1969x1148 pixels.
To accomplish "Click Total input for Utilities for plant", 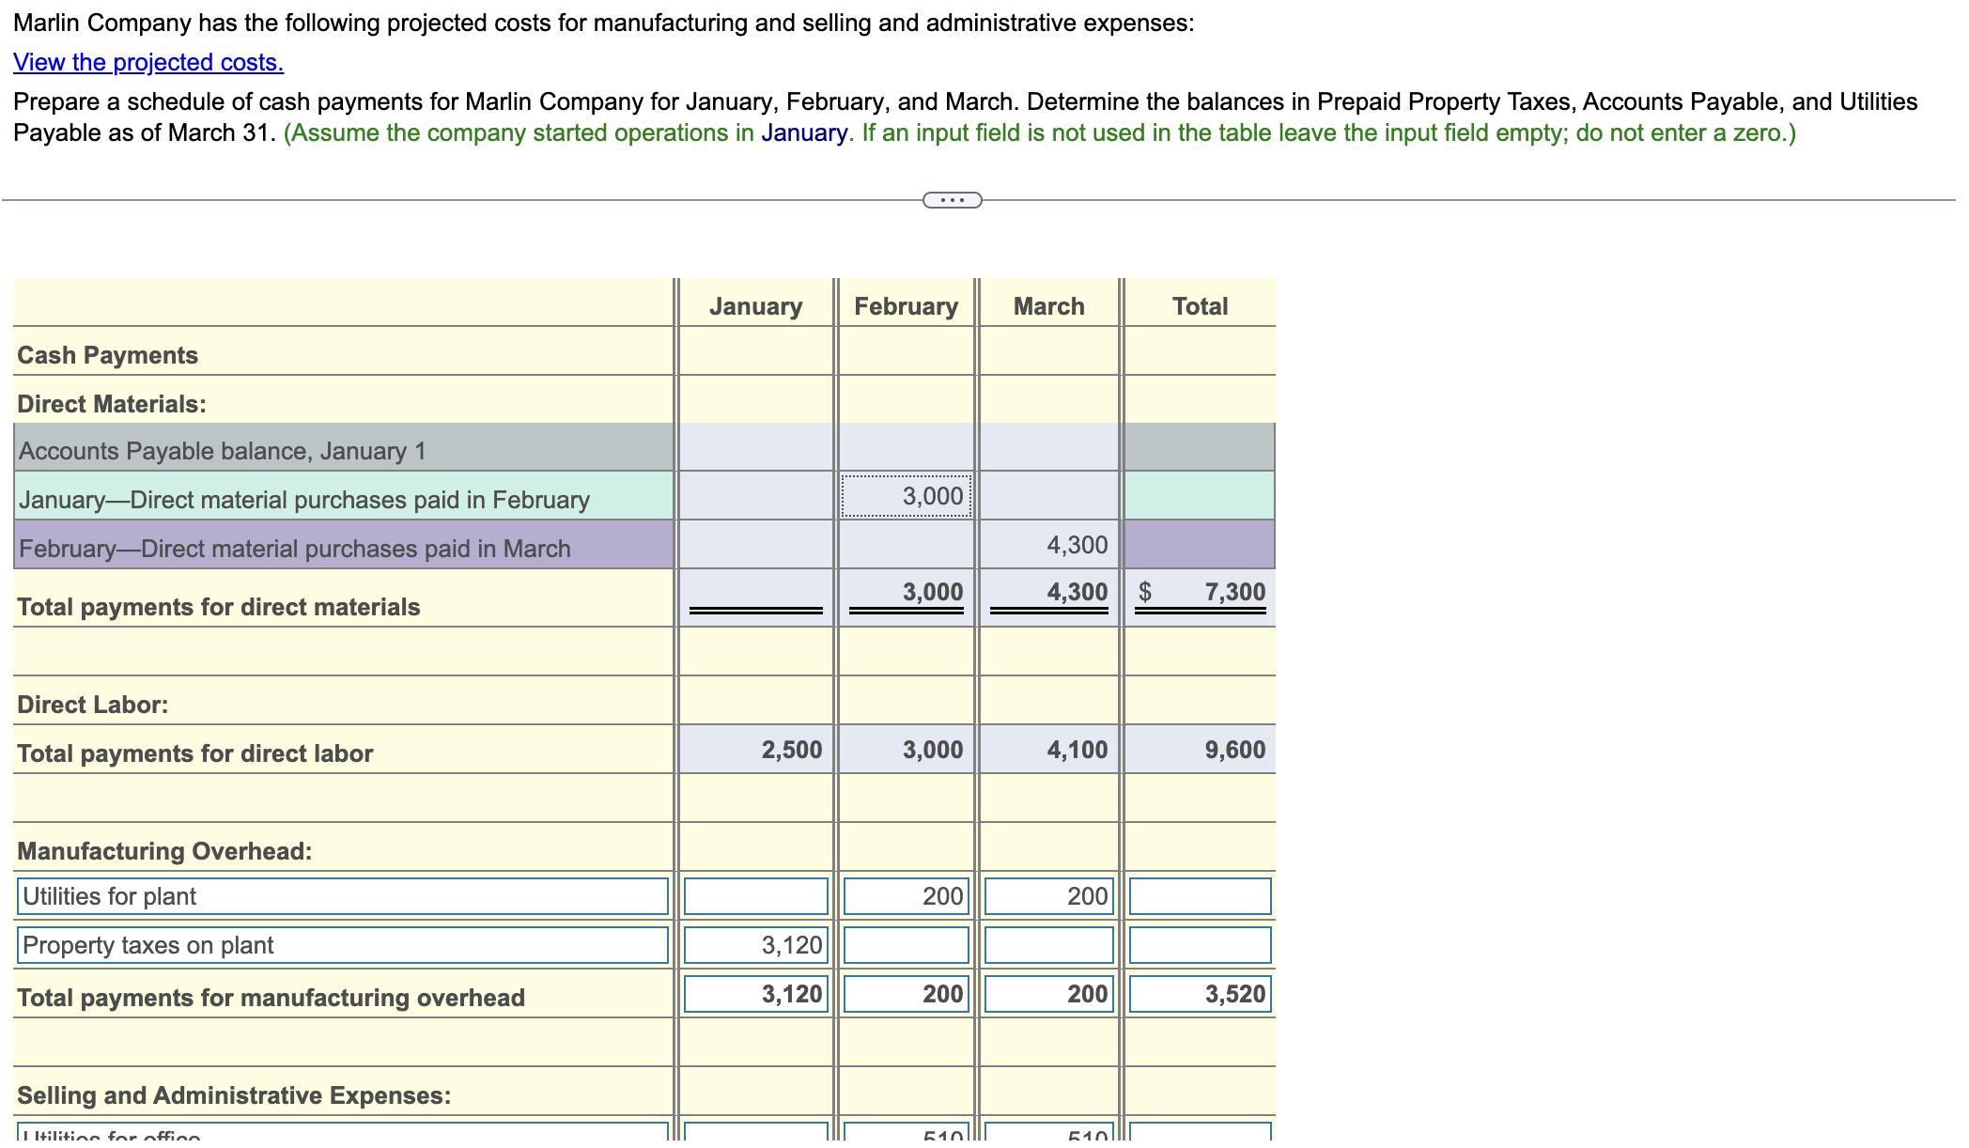I will click(x=1200, y=896).
